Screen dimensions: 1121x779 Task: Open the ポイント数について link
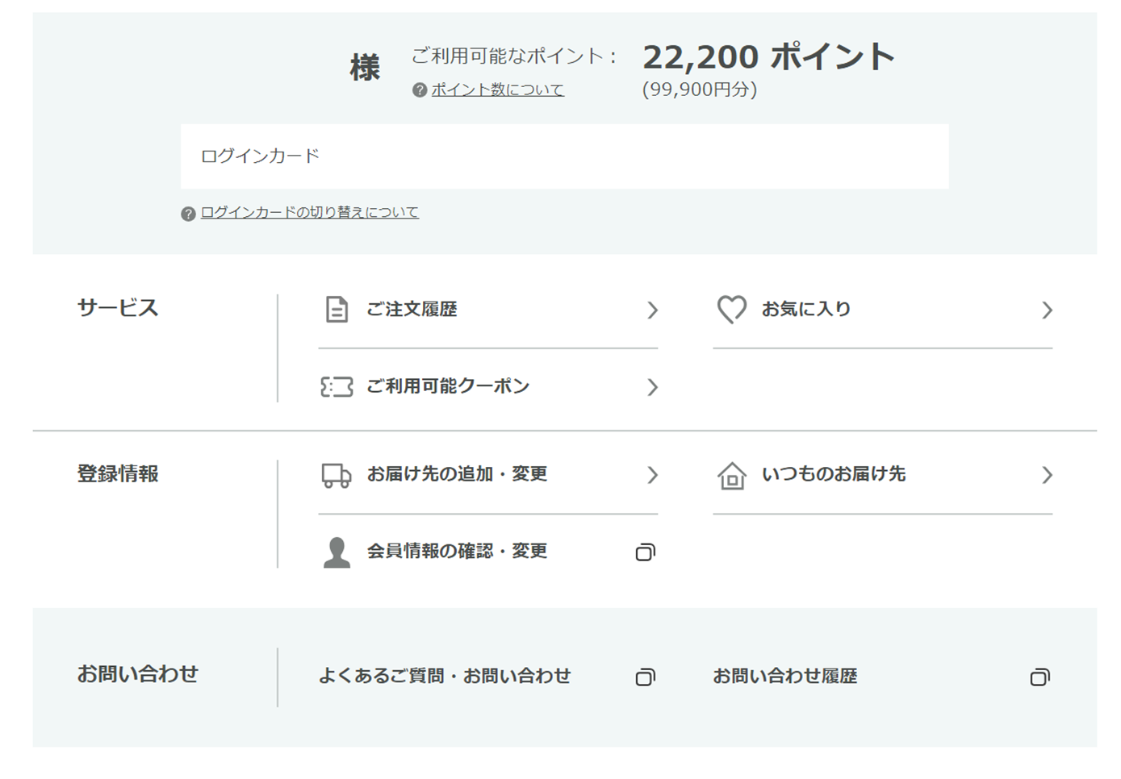[497, 90]
